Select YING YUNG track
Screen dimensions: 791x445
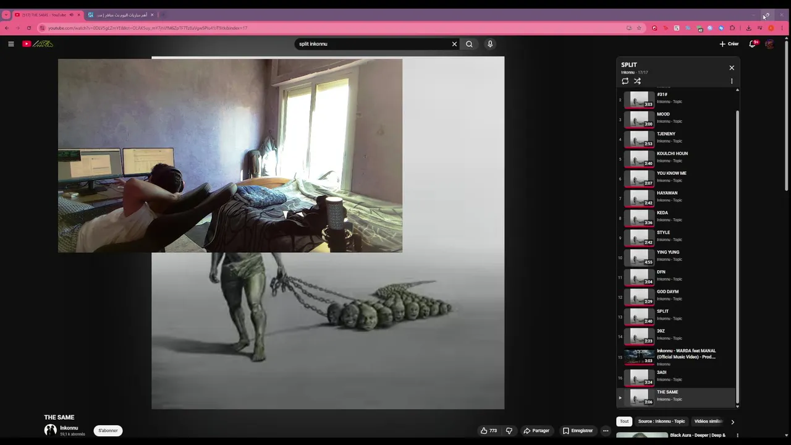click(x=676, y=257)
